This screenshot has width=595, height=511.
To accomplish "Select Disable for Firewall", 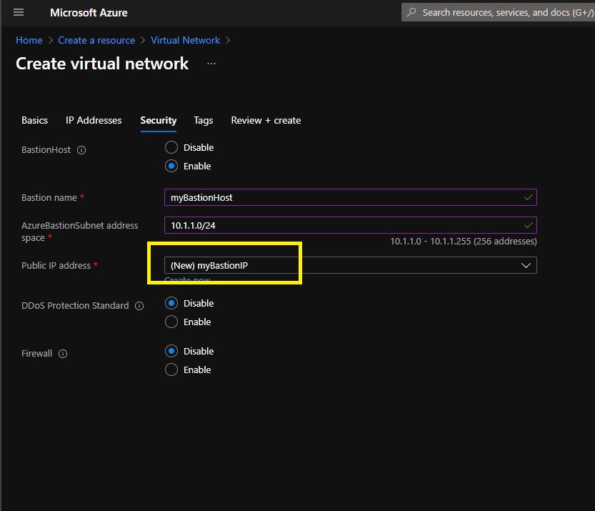I will (x=171, y=352).
